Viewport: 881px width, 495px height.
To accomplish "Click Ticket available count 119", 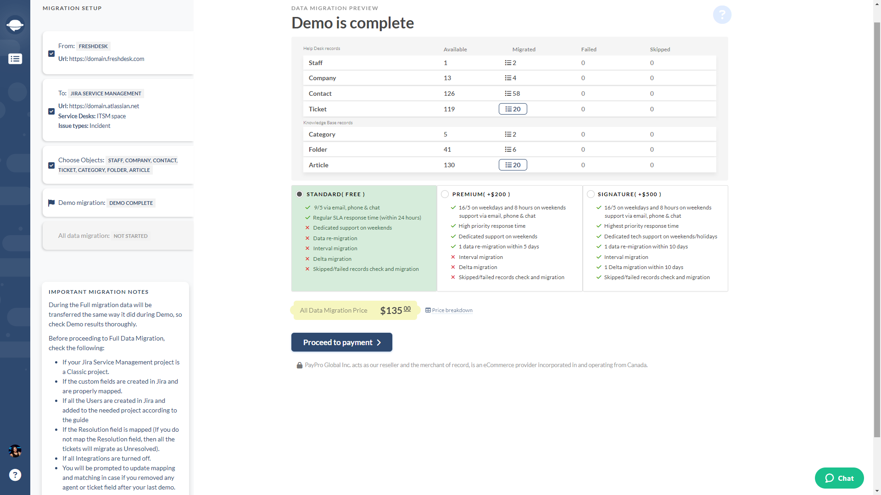I will click(x=449, y=109).
